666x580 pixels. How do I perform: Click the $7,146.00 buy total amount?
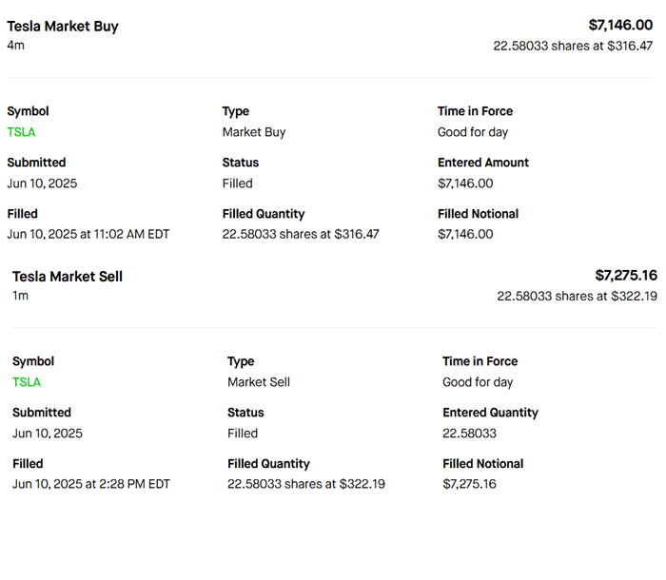pos(620,25)
